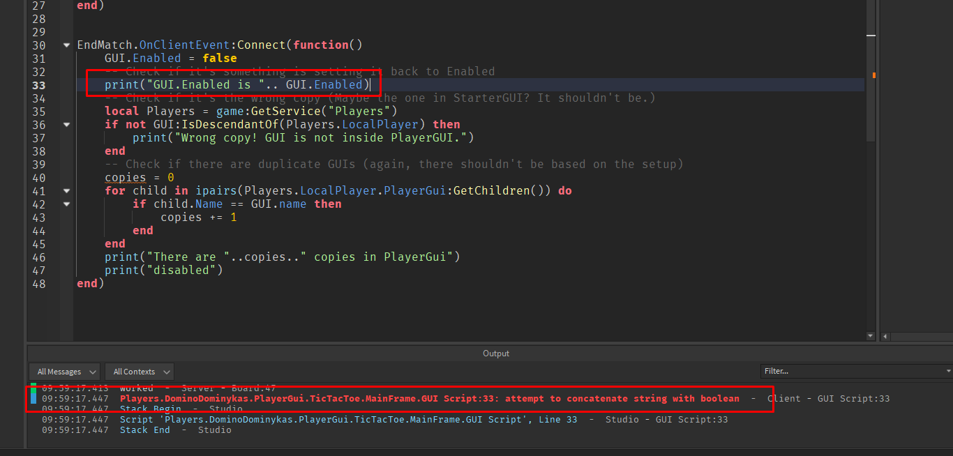Click the underlined copies variable on line 40
953x456 pixels.
pos(126,178)
